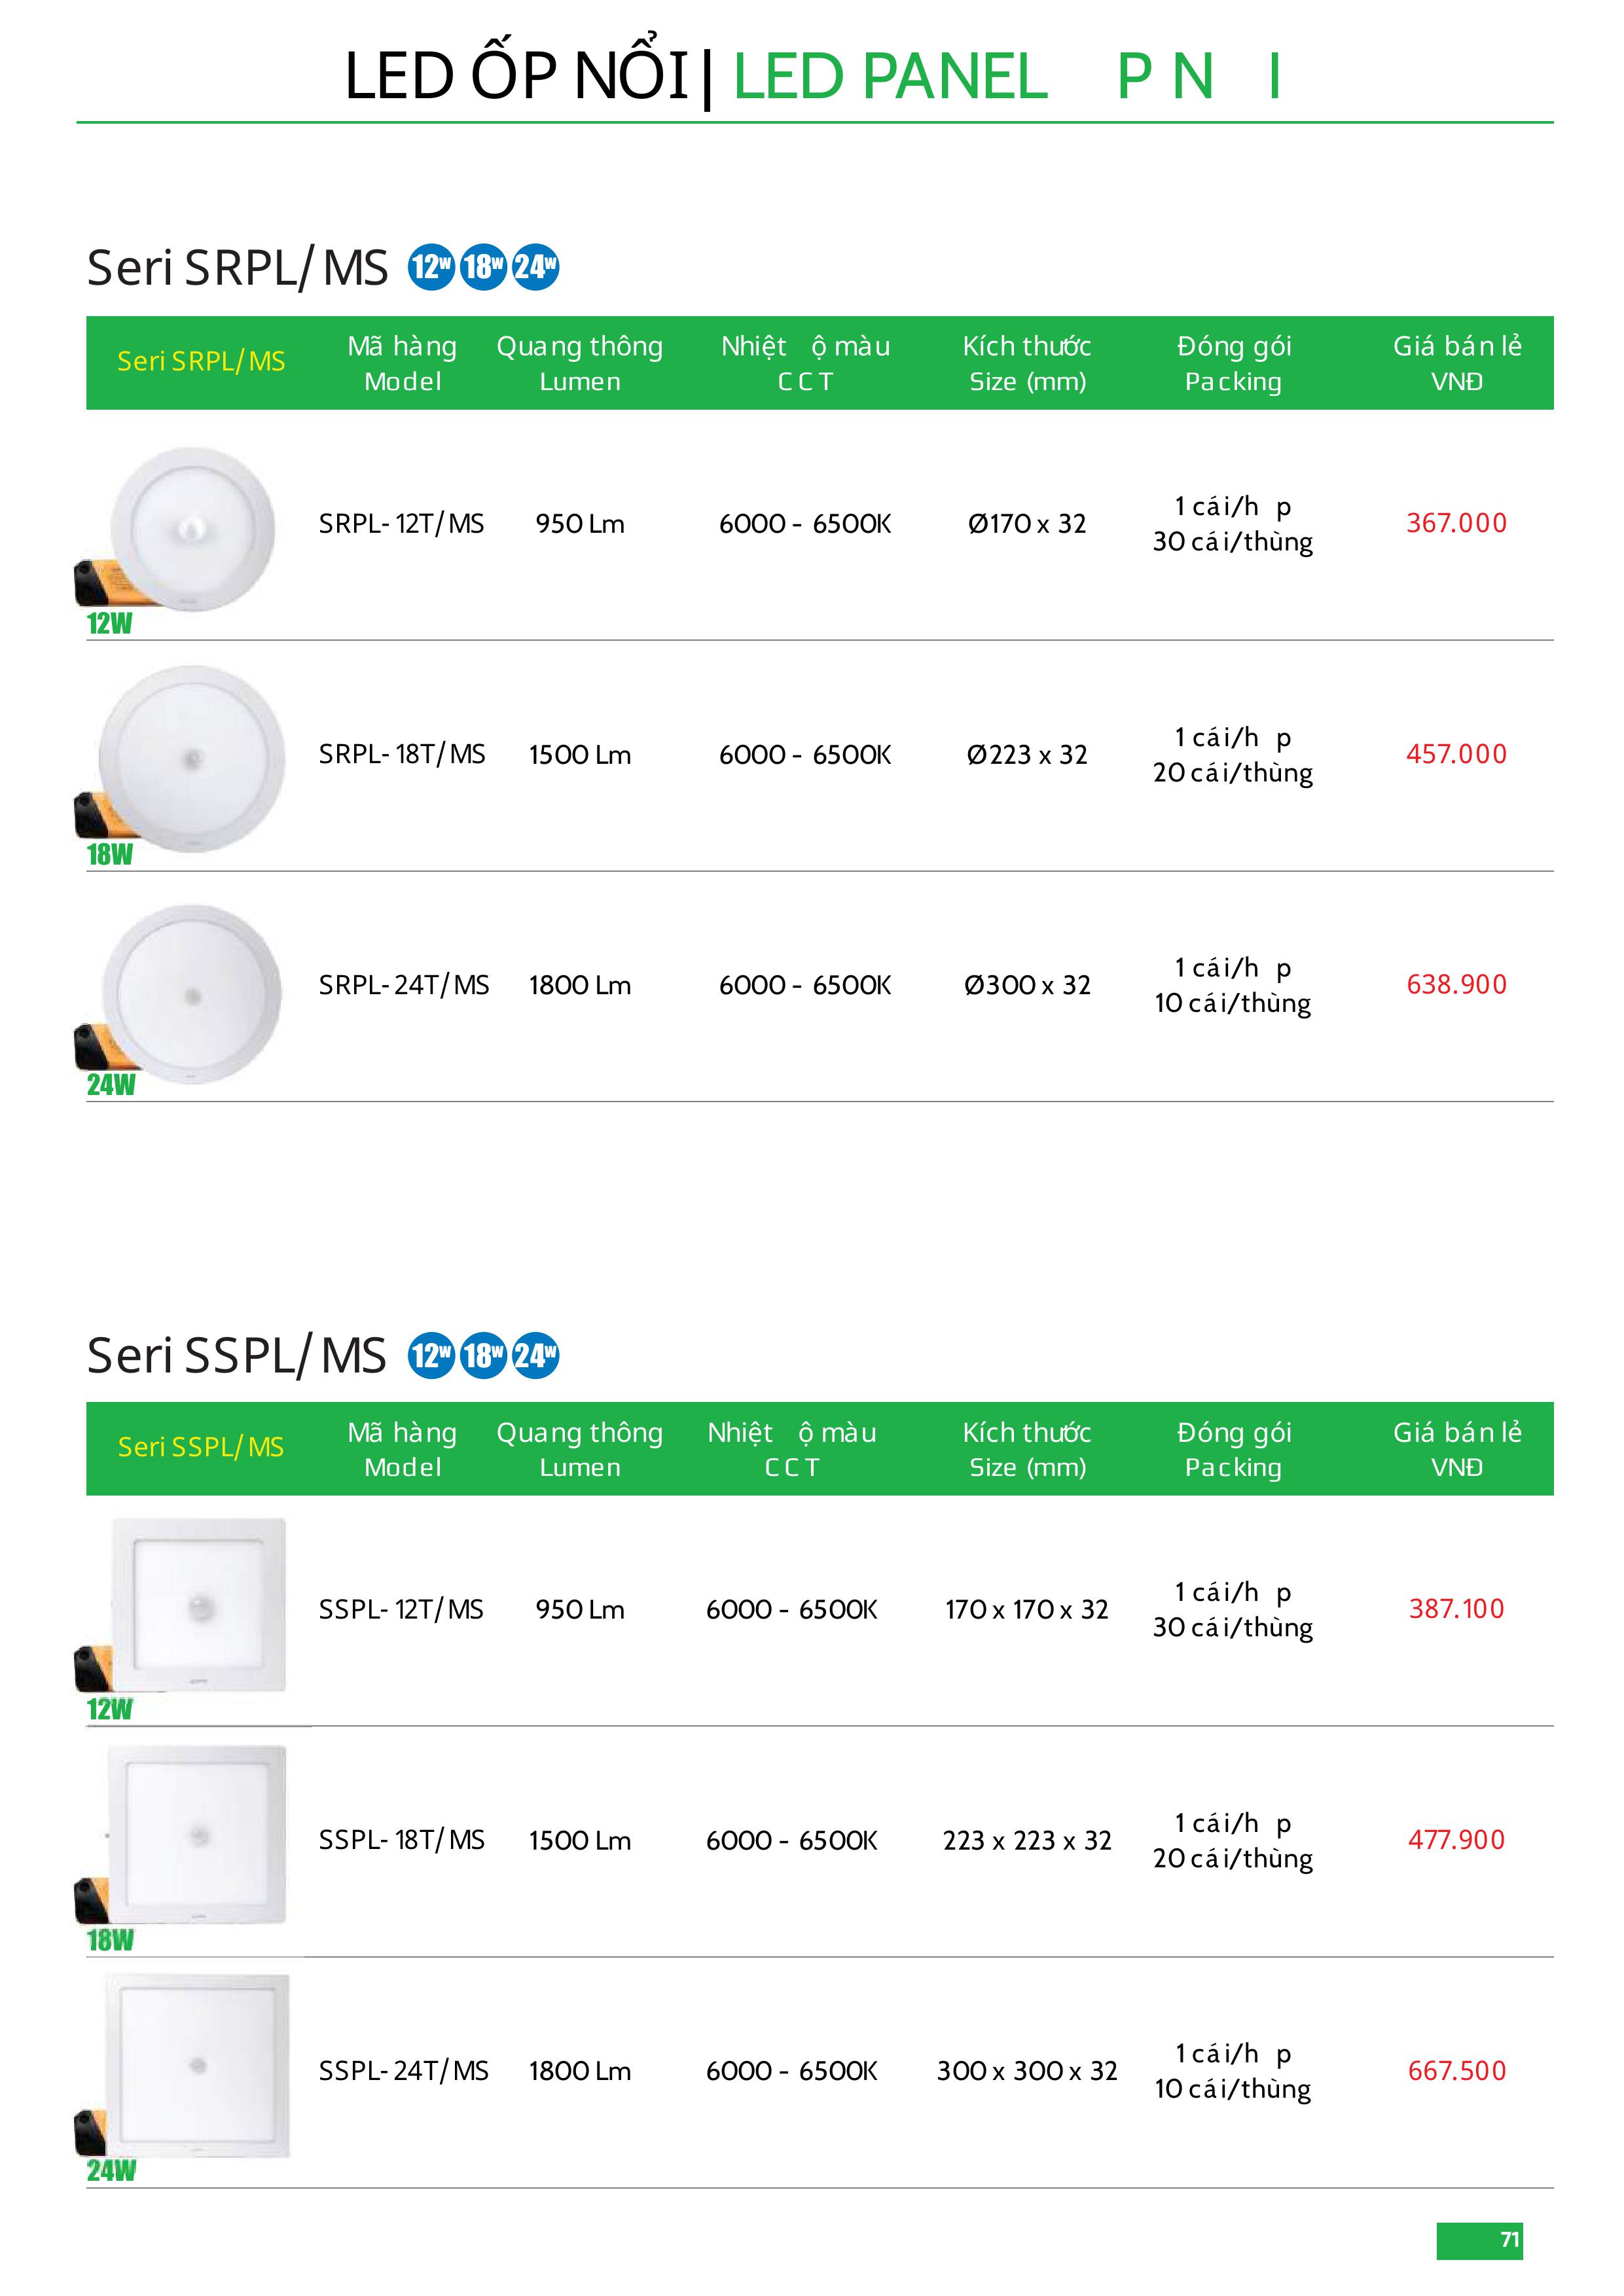Click the yellow Seri SSPL/MS table header cell

[x=201, y=1447]
